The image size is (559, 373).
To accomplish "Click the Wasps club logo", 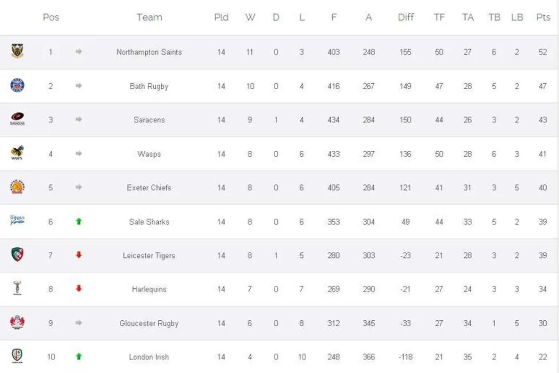I will [17, 153].
